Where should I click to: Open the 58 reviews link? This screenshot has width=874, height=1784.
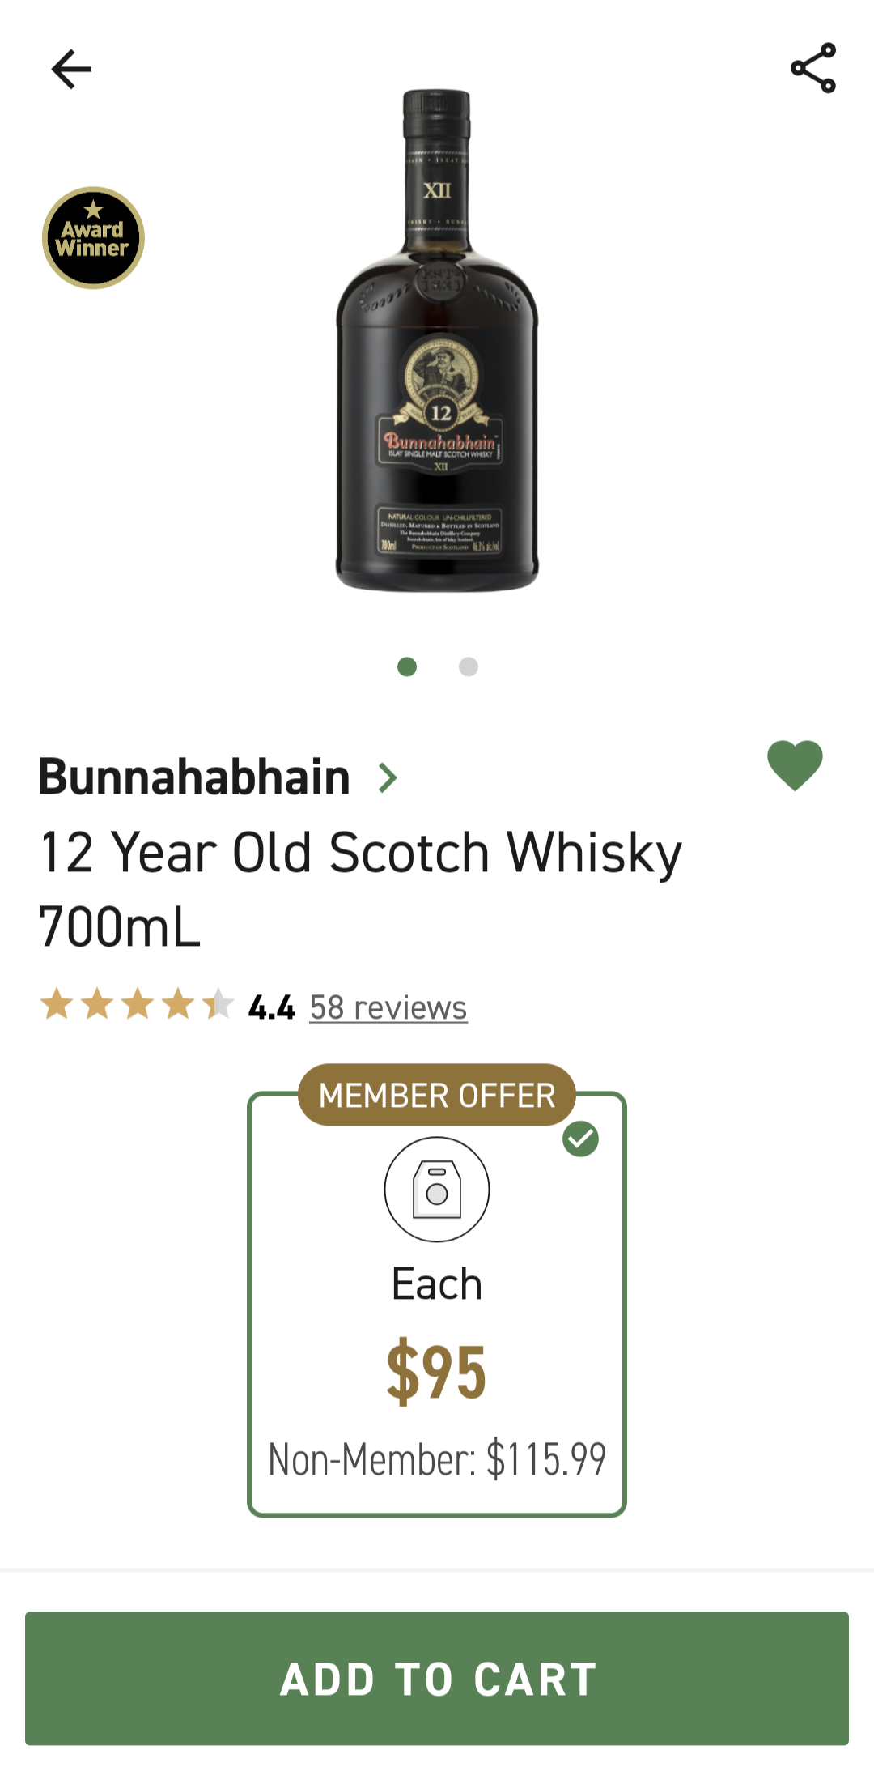388,1007
